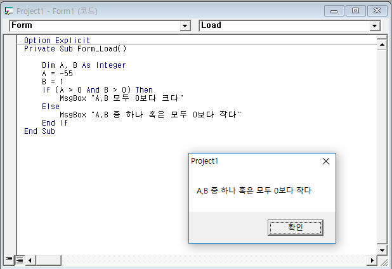Image resolution: width=392 pixels, height=269 pixels.
Task: Click the horizontal scrollbar left arrow
Action: click(30, 261)
